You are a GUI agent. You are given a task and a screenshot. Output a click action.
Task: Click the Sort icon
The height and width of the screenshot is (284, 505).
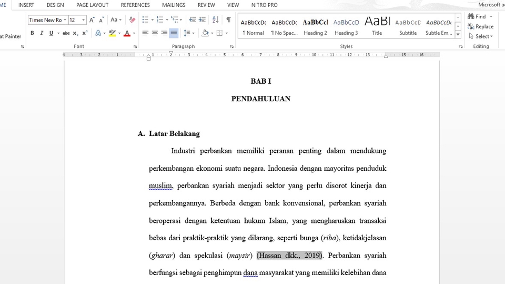(216, 19)
